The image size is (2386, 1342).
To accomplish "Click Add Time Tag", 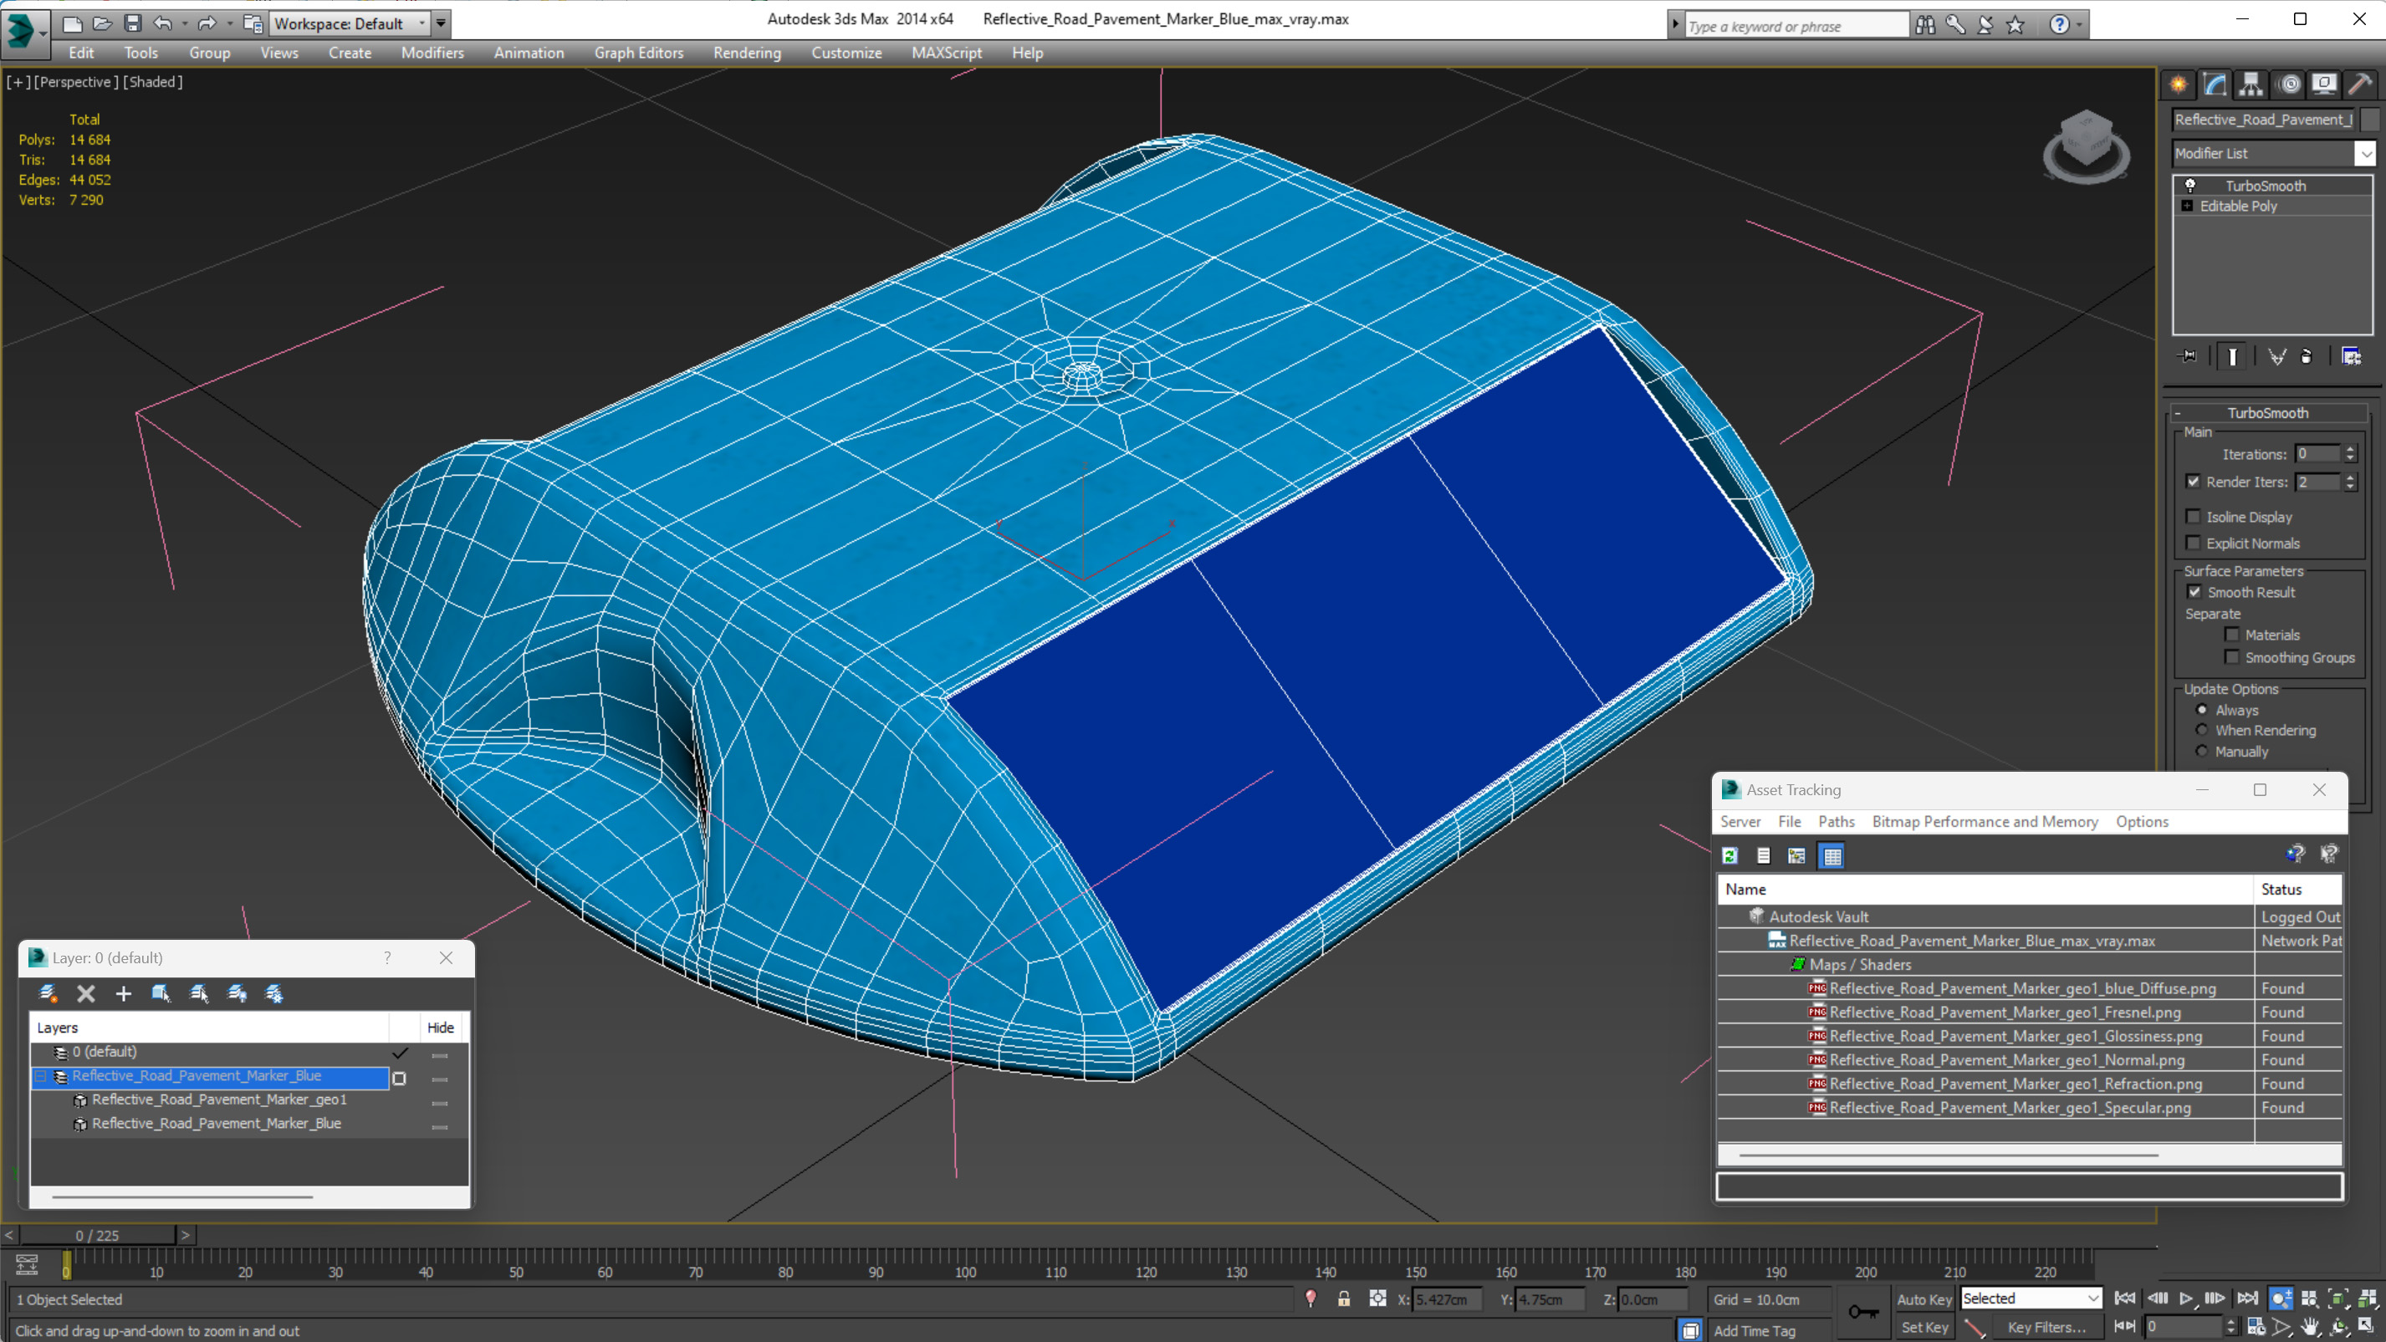I will pos(1754,1330).
